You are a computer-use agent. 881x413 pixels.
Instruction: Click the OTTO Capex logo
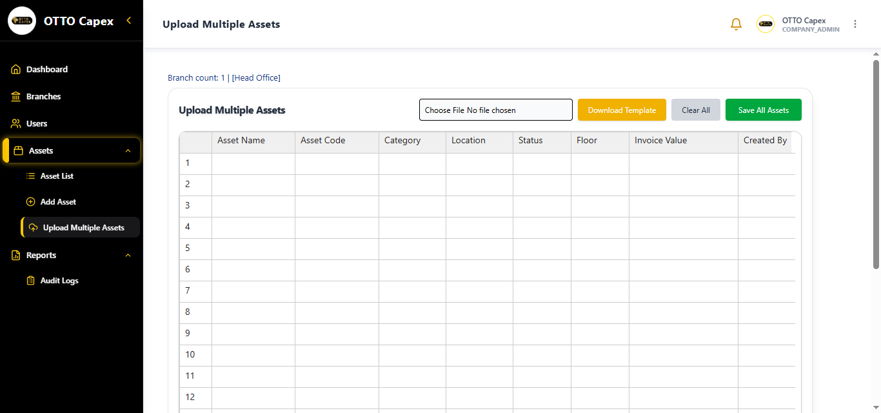[x=21, y=20]
